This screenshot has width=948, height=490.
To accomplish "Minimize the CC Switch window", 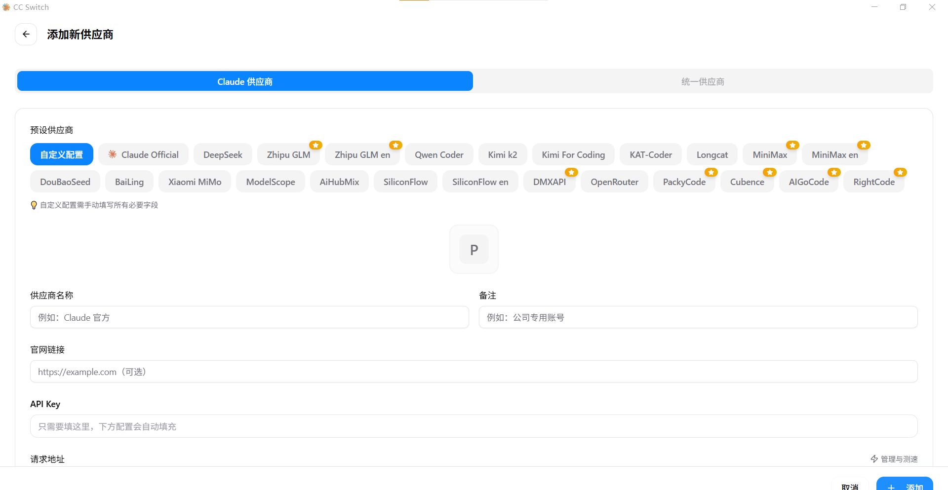I will [874, 7].
